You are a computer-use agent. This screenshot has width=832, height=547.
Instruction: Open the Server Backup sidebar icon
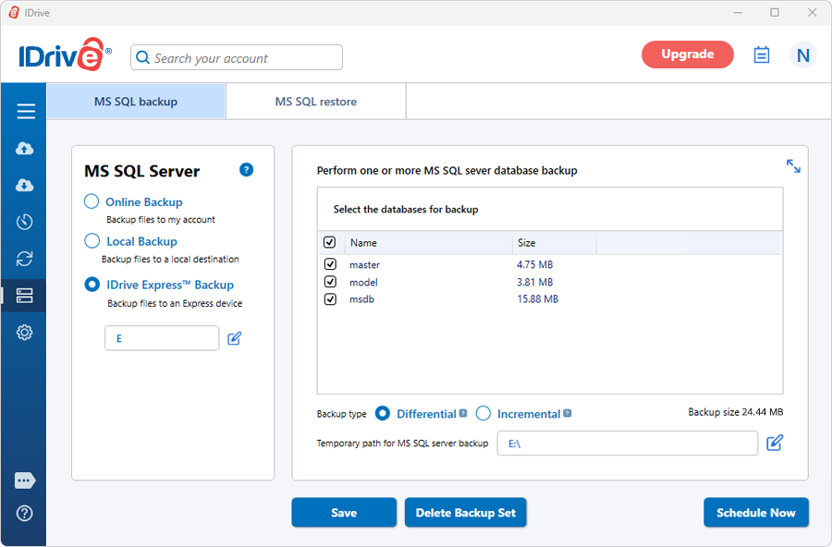pyautogui.click(x=24, y=296)
